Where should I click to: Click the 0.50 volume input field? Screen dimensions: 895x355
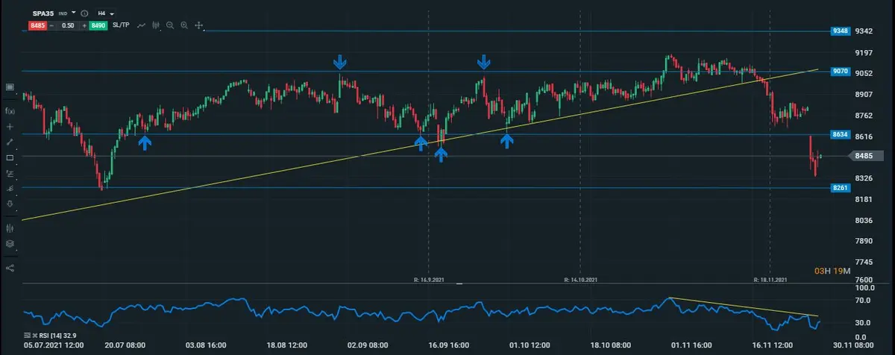point(69,25)
